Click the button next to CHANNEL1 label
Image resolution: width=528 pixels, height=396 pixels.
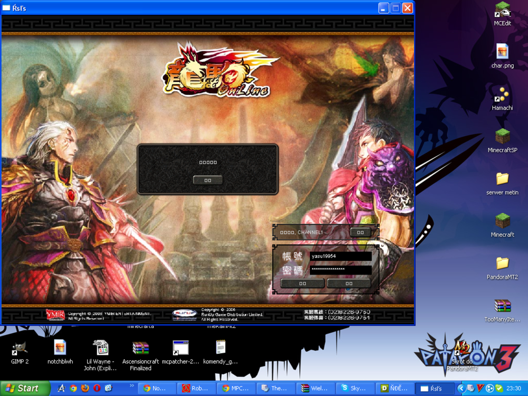[x=360, y=232]
